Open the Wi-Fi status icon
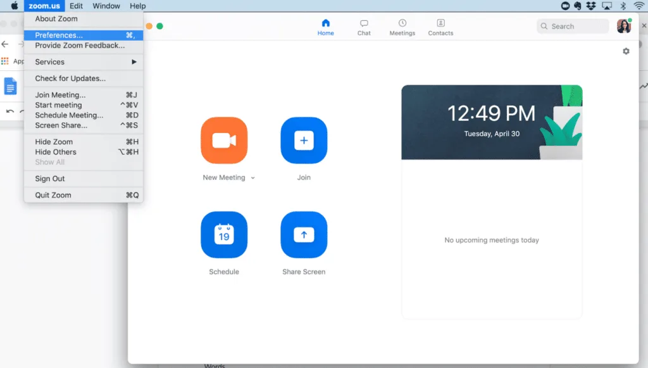648x368 pixels. tap(638, 6)
